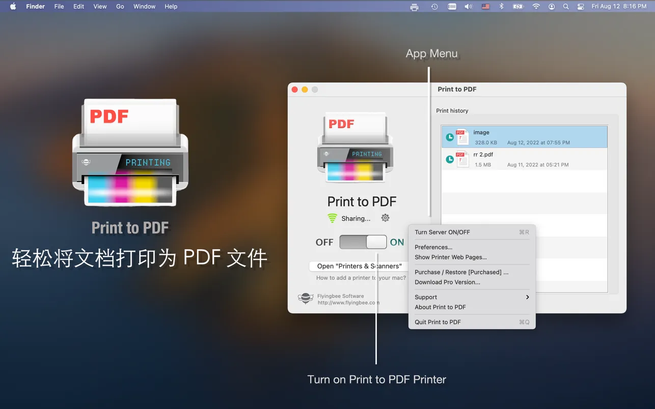
Task: Click the printer icon in the menu bar
Action: (x=414, y=6)
